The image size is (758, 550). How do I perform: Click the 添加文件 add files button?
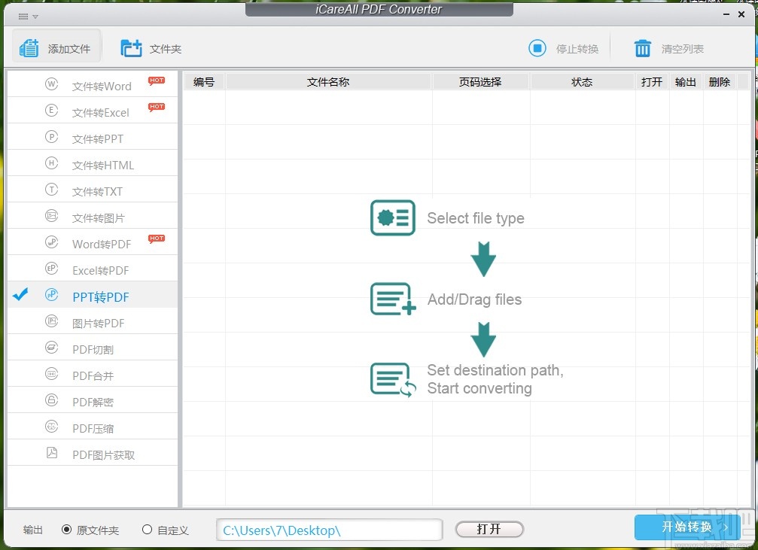point(55,47)
